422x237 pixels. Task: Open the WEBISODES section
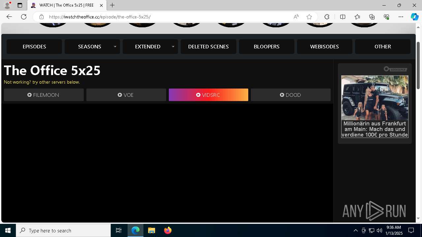[x=324, y=46]
